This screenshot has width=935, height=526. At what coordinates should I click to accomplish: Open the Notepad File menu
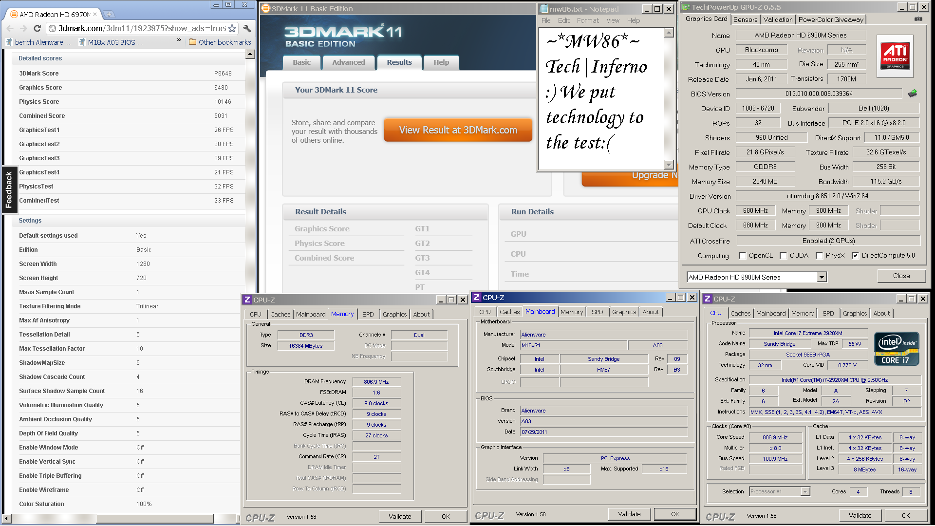tap(546, 20)
